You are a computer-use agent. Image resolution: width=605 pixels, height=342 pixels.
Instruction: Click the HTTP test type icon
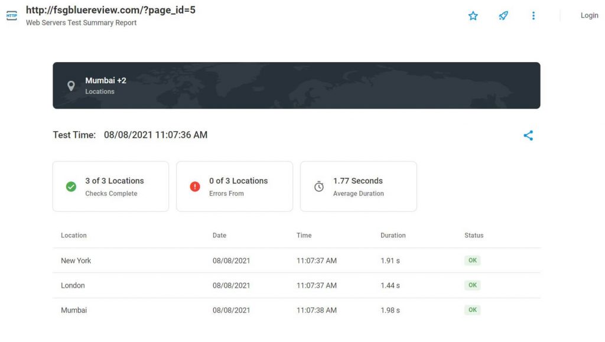[x=12, y=15]
